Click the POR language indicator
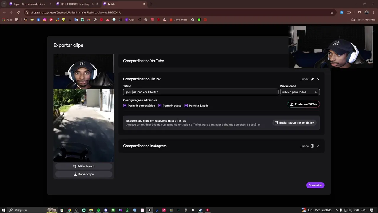The image size is (378, 213). pos(356,210)
